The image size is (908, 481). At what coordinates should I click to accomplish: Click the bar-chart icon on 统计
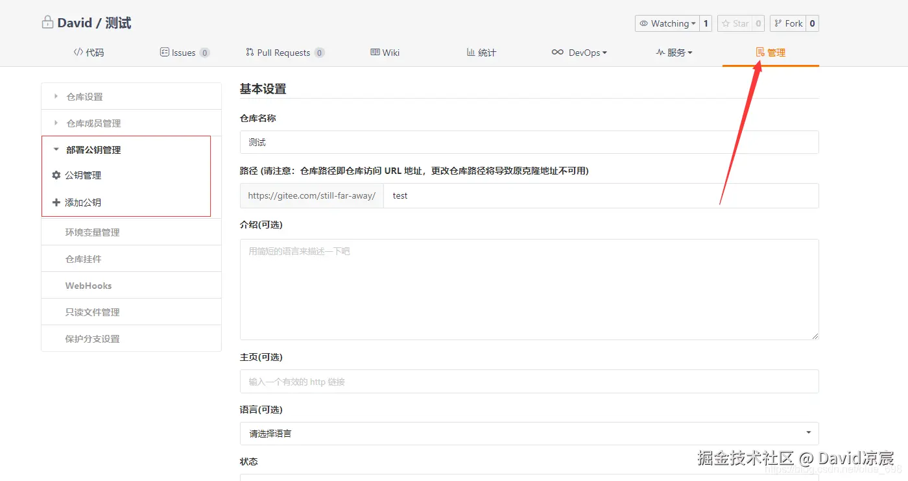click(471, 53)
